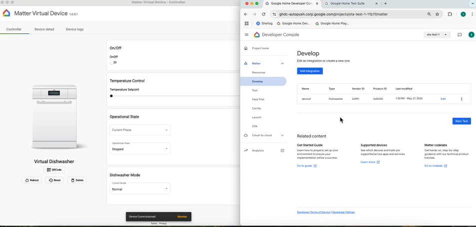Open the Chrome extensions puzzle icon
Screen dimensions: 476x227
pos(450,14)
